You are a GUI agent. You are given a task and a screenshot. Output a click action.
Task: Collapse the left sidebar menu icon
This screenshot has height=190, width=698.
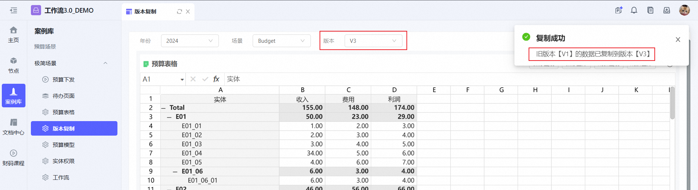[13, 11]
